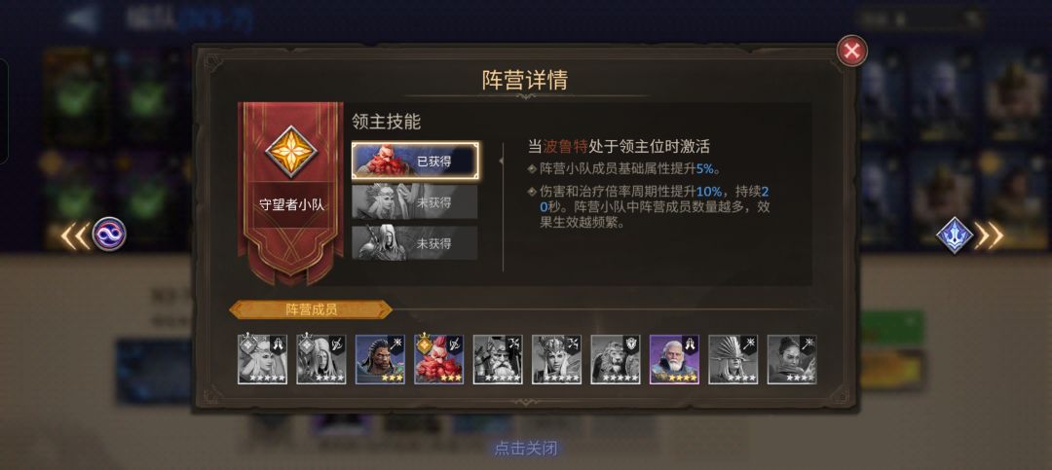
Task: Go to previous faction using left double chevrons
Action: point(74,236)
